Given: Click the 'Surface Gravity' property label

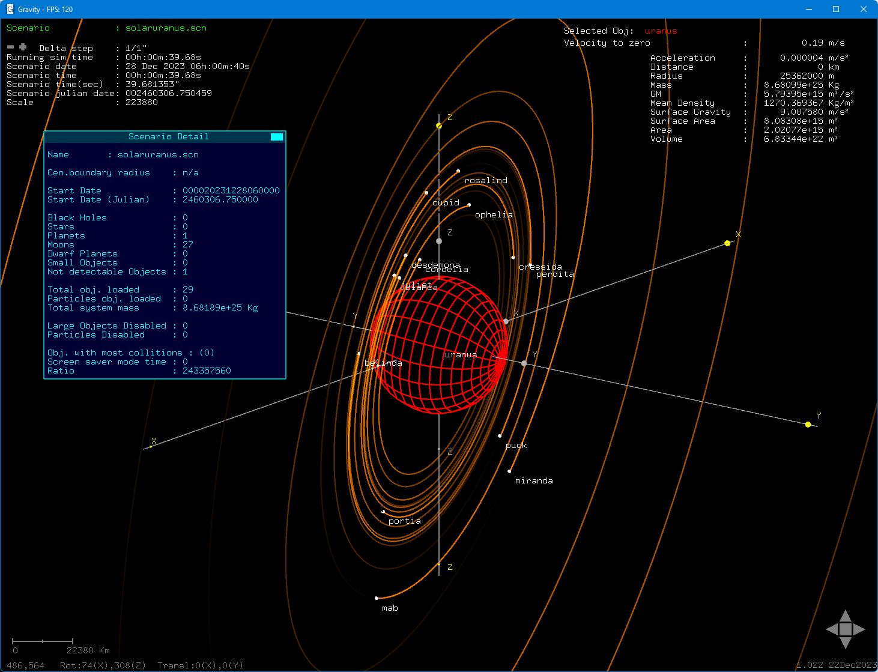Looking at the screenshot, I should point(691,112).
